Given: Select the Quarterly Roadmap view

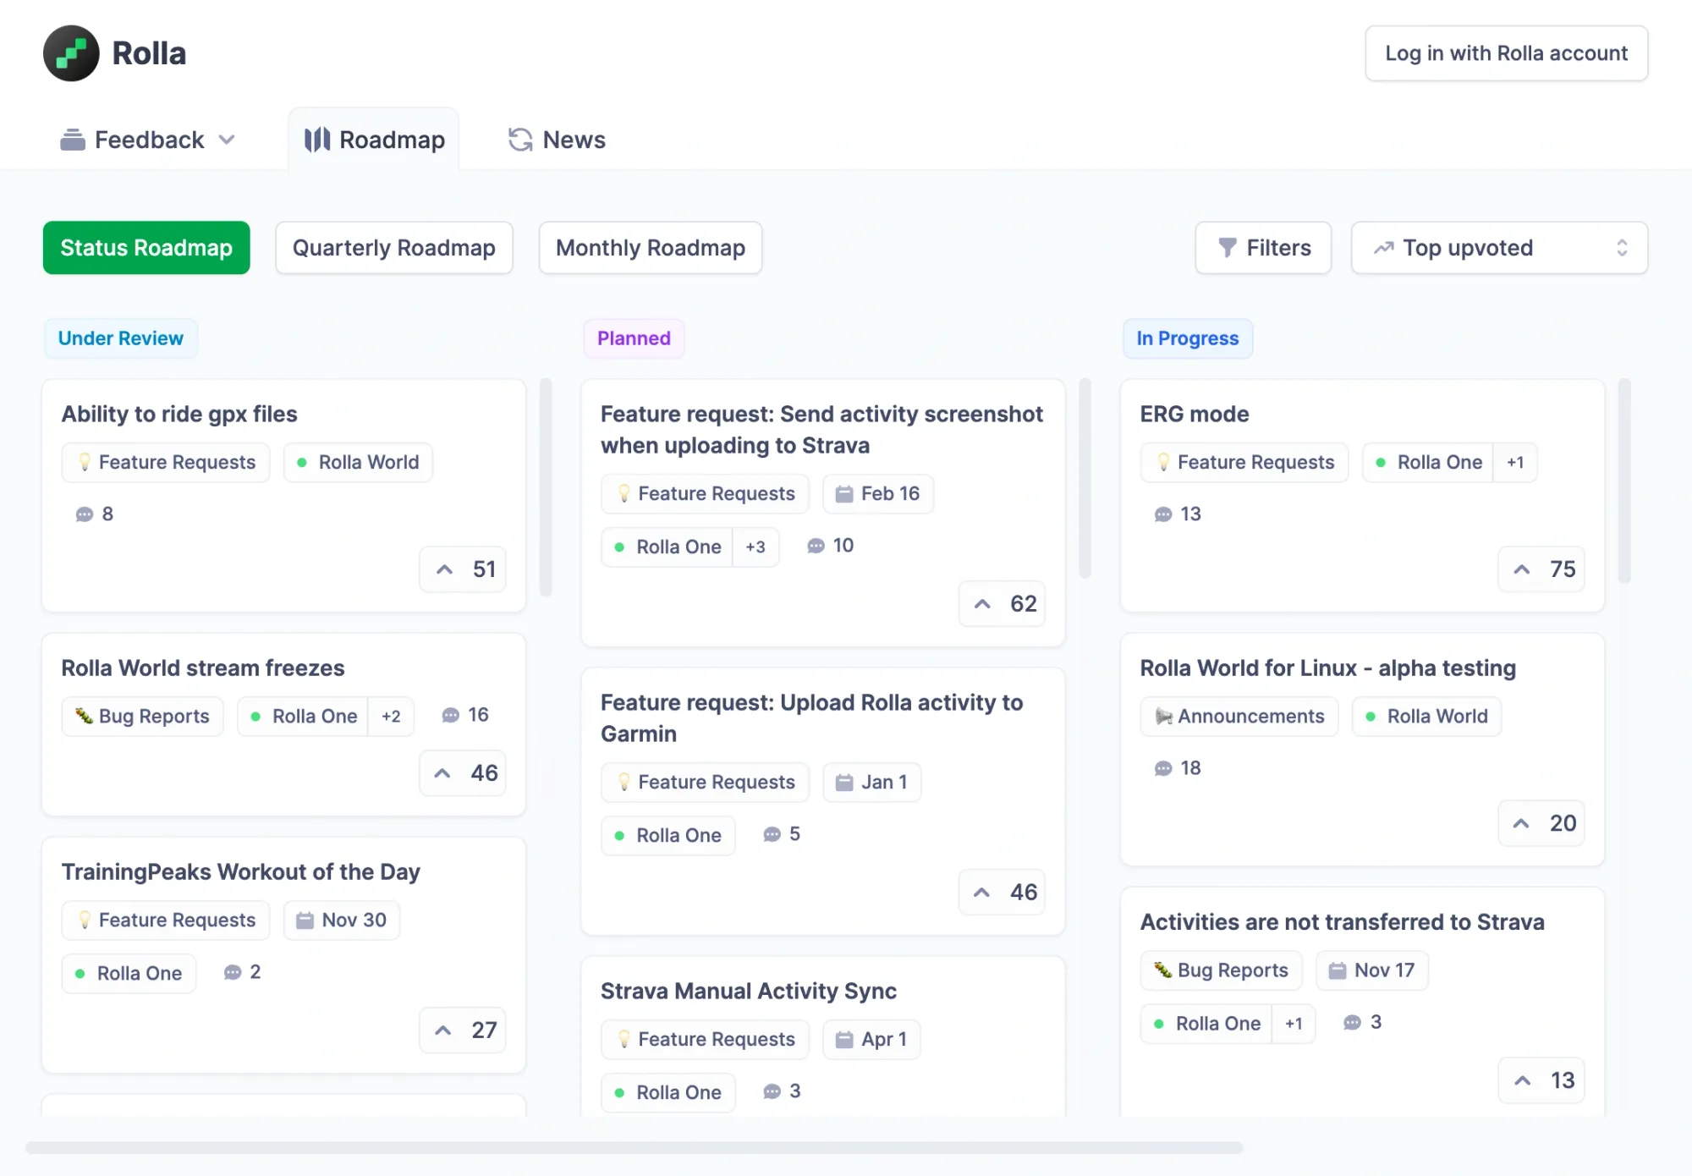Looking at the screenshot, I should pyautogui.click(x=393, y=248).
